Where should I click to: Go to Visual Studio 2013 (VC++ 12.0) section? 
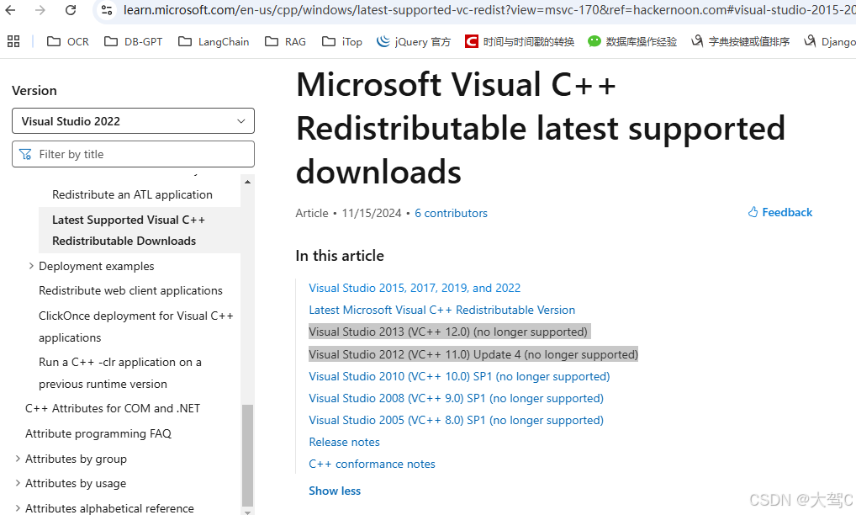tap(448, 332)
